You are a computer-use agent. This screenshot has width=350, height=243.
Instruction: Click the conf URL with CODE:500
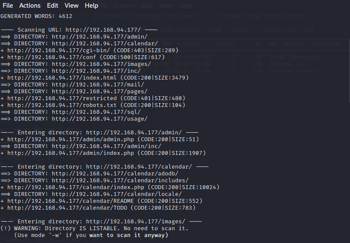(x=52, y=57)
